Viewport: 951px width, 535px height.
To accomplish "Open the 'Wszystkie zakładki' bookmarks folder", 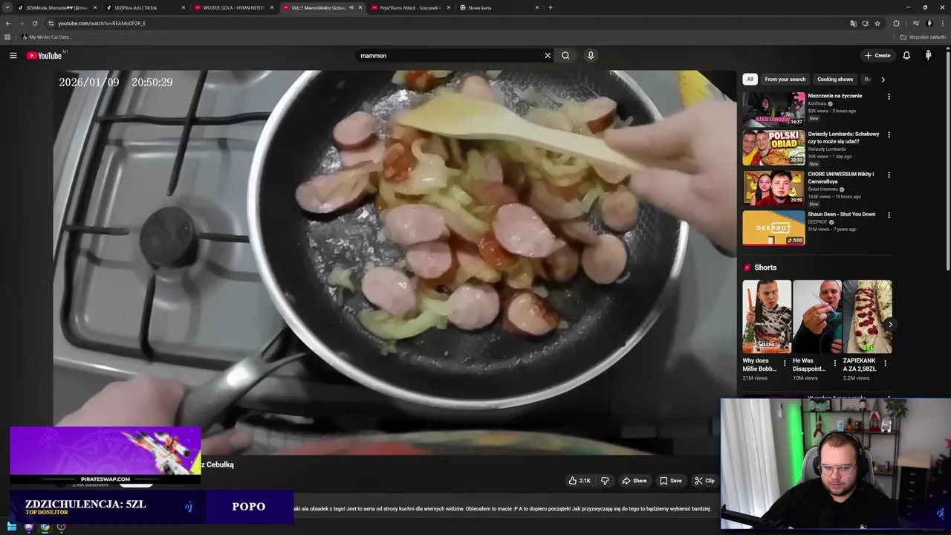I will (923, 37).
